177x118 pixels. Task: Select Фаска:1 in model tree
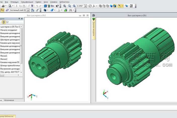(4, 56)
